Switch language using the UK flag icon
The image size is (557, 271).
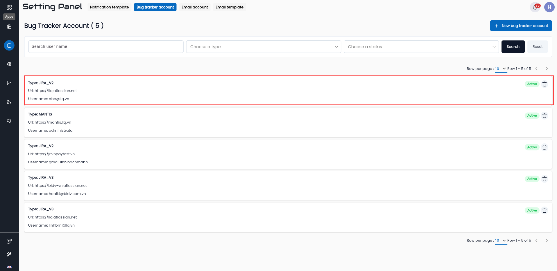(9, 267)
